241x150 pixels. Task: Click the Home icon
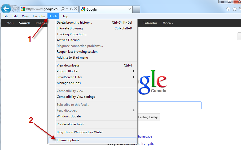click(x=228, y=9)
